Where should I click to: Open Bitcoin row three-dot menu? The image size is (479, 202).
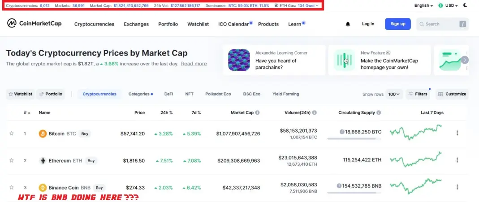457,133
